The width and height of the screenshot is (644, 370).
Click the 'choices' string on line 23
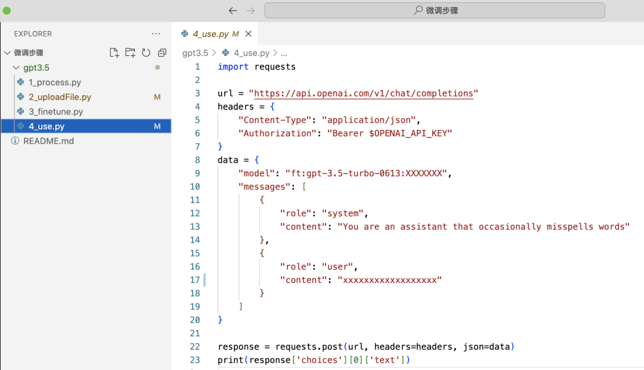click(x=319, y=360)
